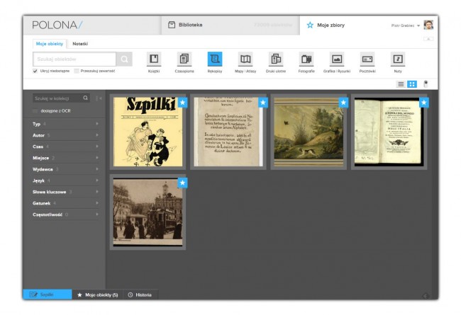Click the Szukaj obiektów search field

(x=74, y=59)
